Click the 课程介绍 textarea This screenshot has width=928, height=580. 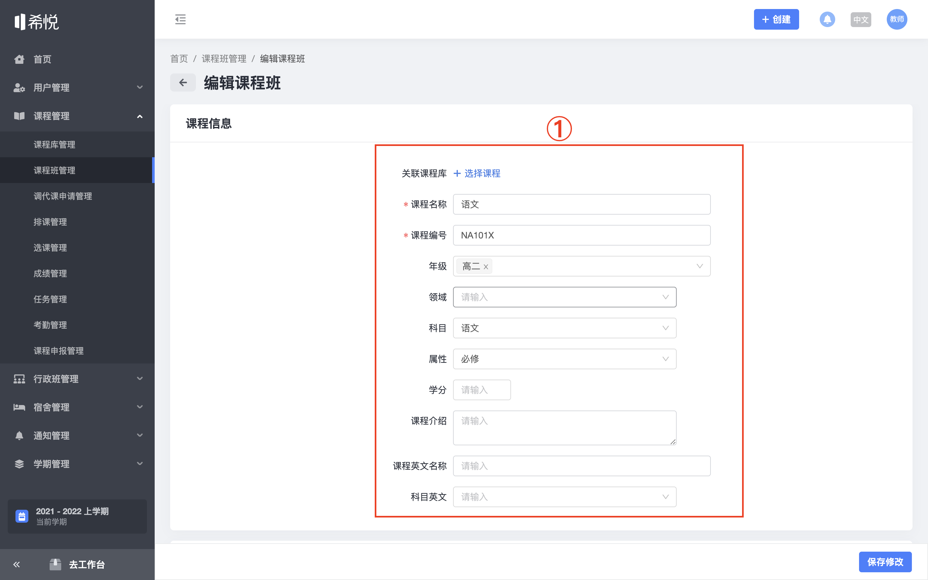pyautogui.click(x=565, y=428)
